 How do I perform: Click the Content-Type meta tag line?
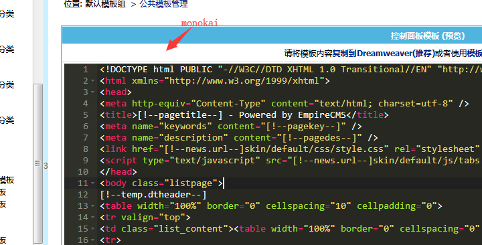285,104
